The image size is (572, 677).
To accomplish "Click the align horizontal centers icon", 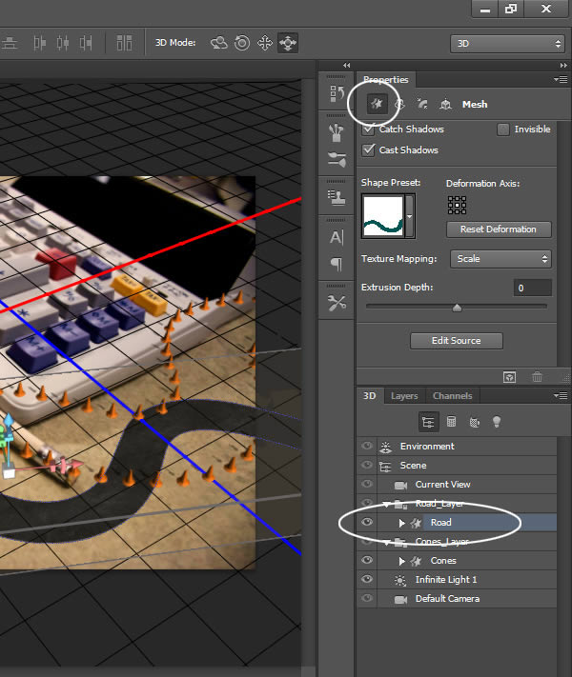I will tap(63, 43).
